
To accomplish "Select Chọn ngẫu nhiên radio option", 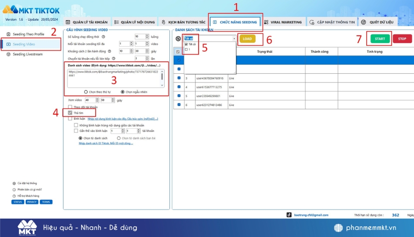I will 122,92.
